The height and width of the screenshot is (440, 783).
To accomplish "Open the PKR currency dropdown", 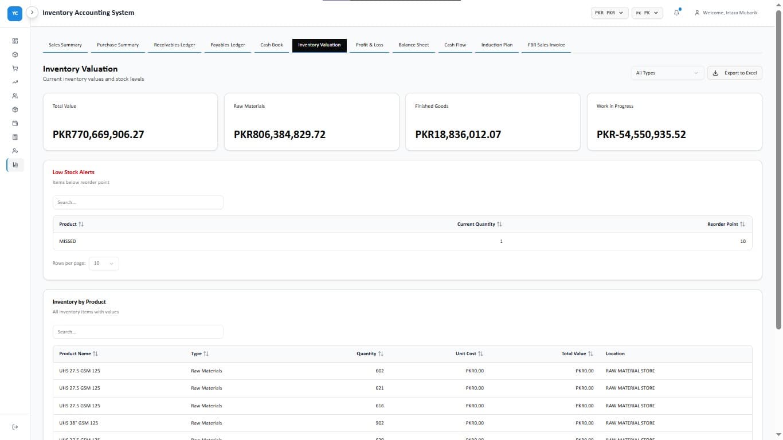I will point(610,13).
